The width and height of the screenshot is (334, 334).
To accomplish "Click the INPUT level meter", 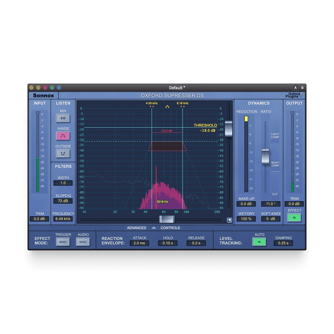I will 38,152.
